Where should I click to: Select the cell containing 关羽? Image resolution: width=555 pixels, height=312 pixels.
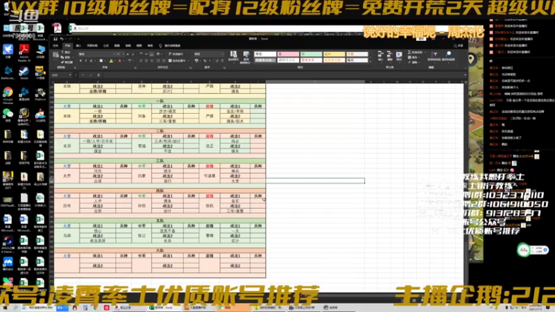67,146
